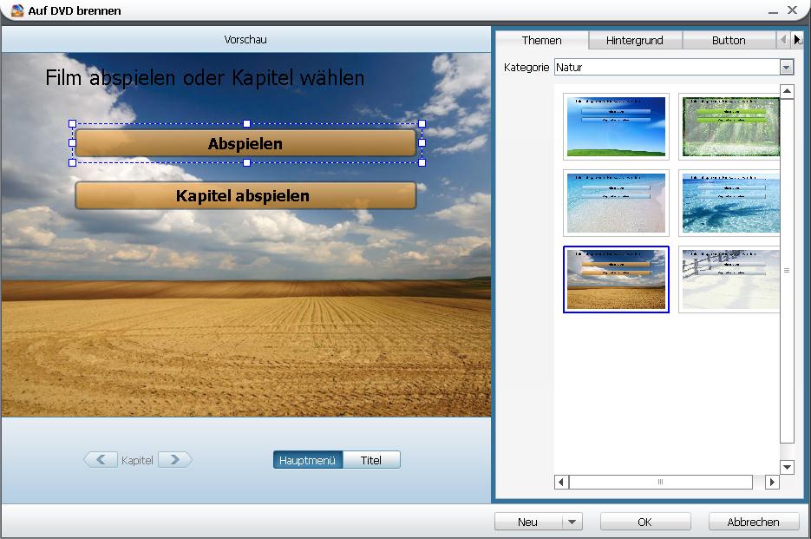This screenshot has height=539, width=811.
Task: Click the Abbrechen button
Action: click(753, 522)
